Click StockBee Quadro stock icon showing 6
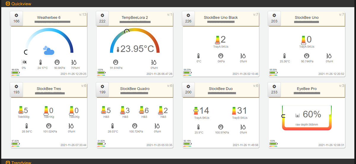The width and height of the screenshot is (356, 164). point(142,110)
